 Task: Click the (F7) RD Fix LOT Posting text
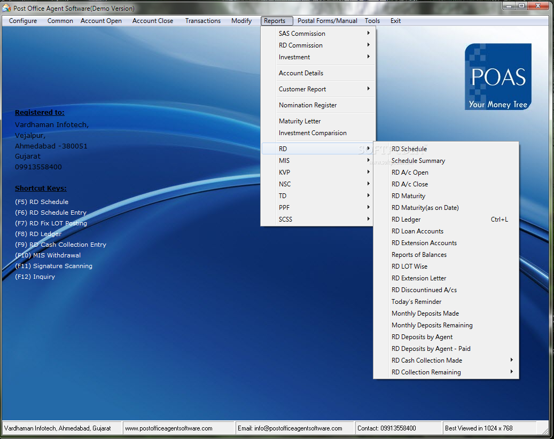point(51,223)
